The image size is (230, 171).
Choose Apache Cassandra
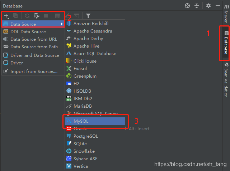tap(95, 31)
